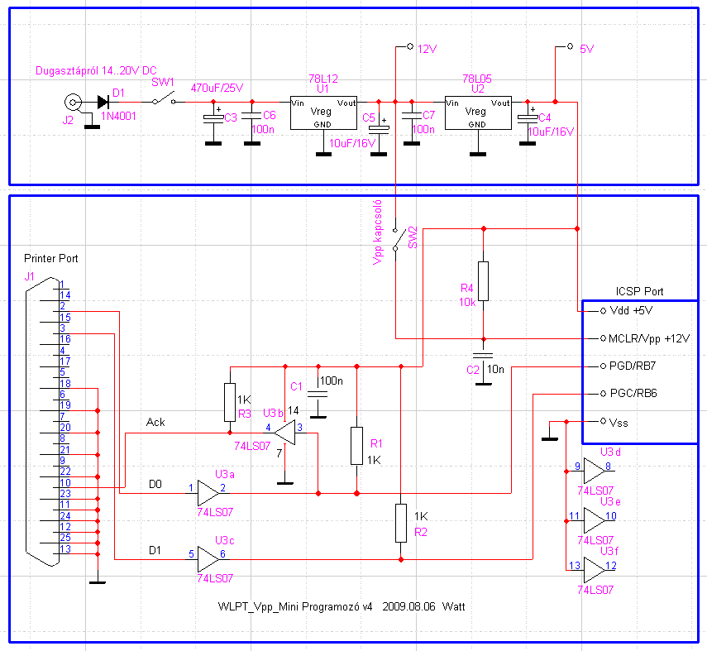707x651 pixels.
Task: Click the U3f buffer gate symbol
Action: pos(595,570)
